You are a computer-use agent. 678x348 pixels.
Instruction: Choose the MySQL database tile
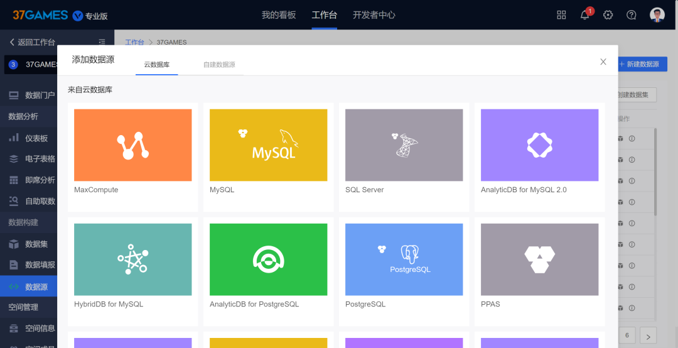pos(269,157)
